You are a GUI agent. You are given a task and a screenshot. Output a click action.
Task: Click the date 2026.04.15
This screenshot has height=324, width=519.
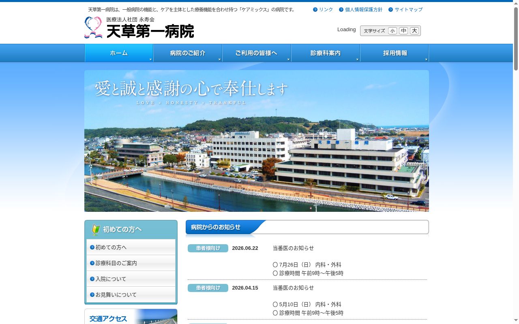pos(245,288)
